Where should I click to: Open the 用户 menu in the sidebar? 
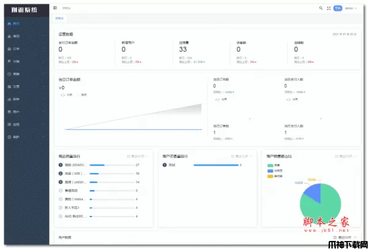pyautogui.click(x=9, y=112)
